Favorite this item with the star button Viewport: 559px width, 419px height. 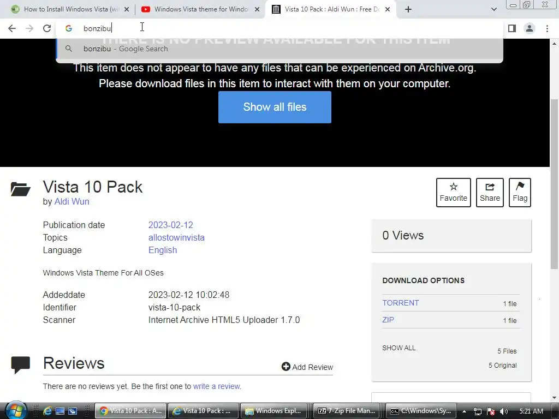[453, 193]
